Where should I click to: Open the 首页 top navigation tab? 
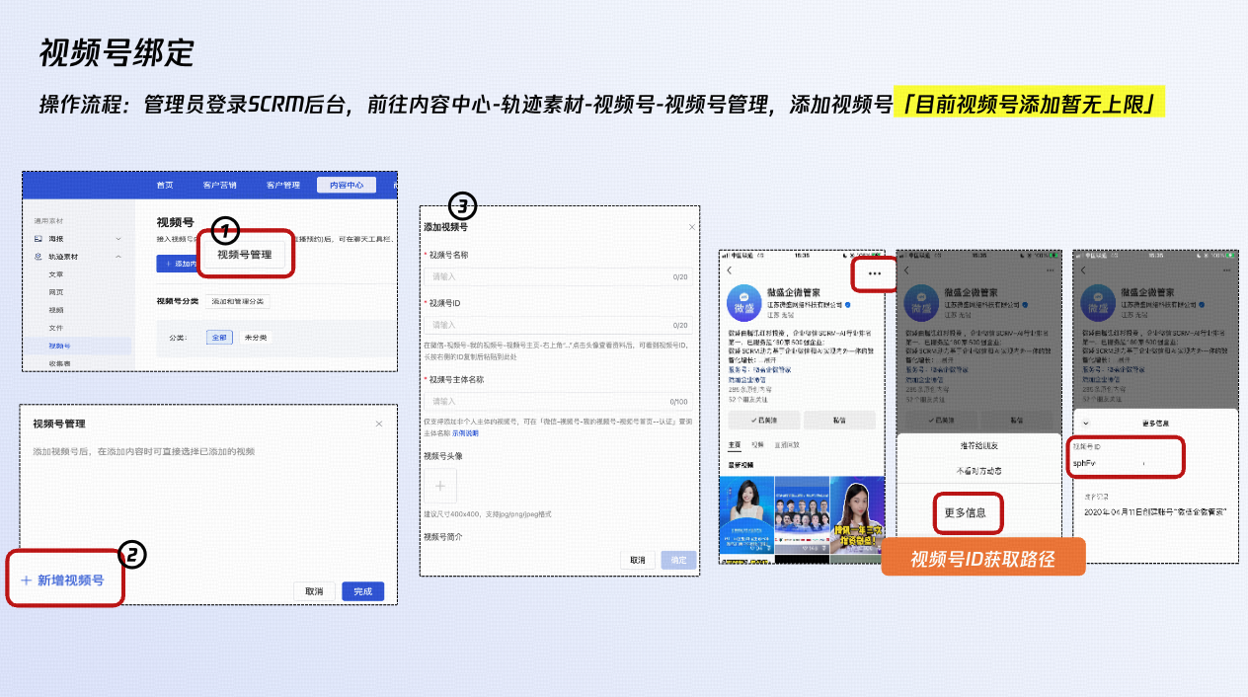pos(165,185)
